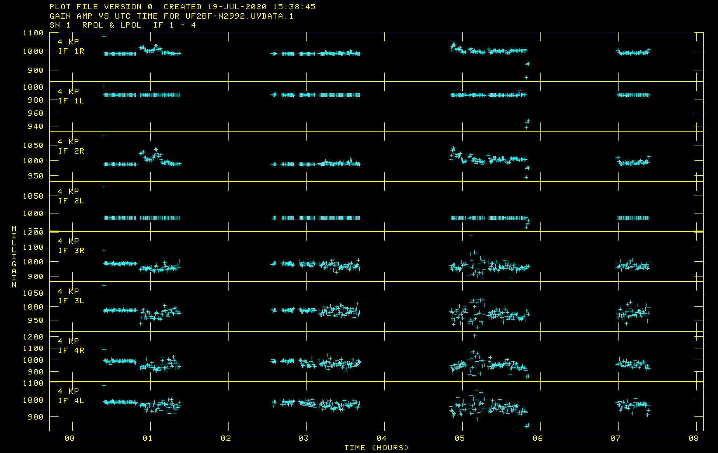This screenshot has height=453, width=718.
Task: Click the IF 3L panel label
Action: [71, 301]
